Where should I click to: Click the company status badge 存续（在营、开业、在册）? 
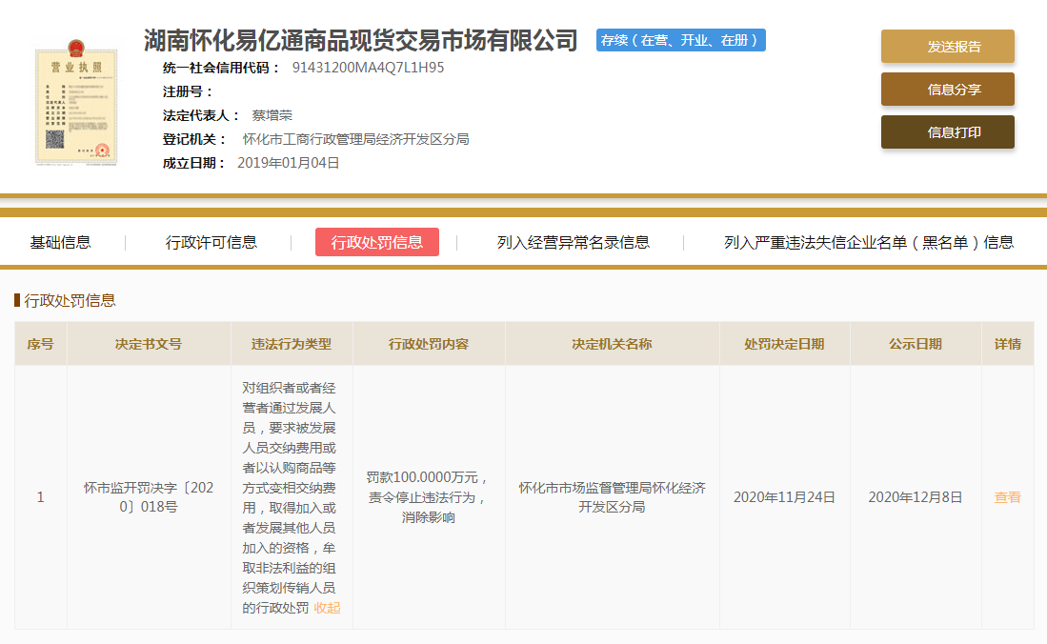click(680, 40)
